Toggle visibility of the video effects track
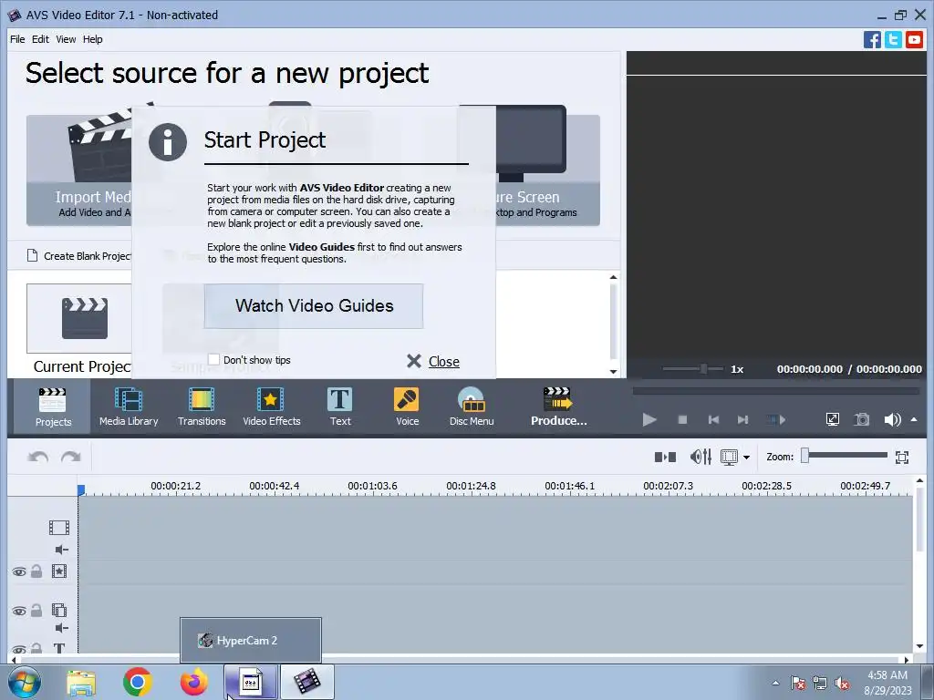 tap(19, 572)
